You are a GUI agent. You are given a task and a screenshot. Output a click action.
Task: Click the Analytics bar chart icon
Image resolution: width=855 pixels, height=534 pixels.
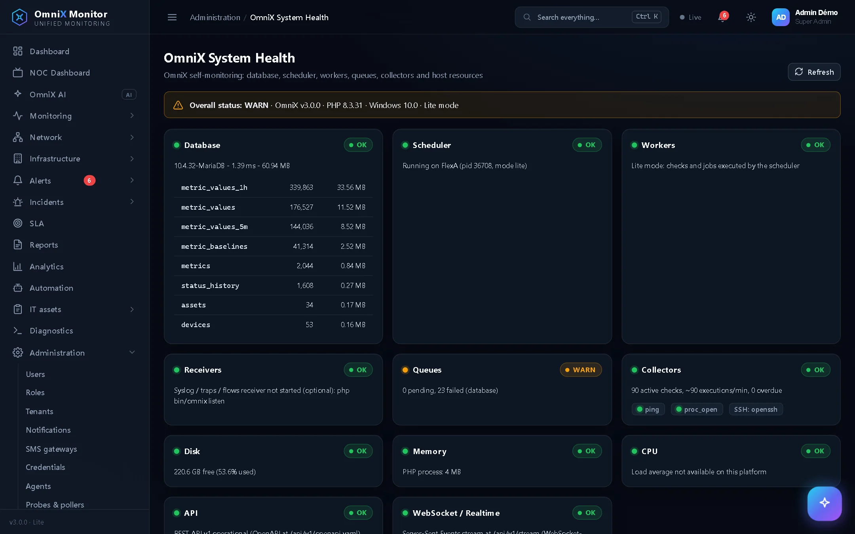pyautogui.click(x=18, y=267)
